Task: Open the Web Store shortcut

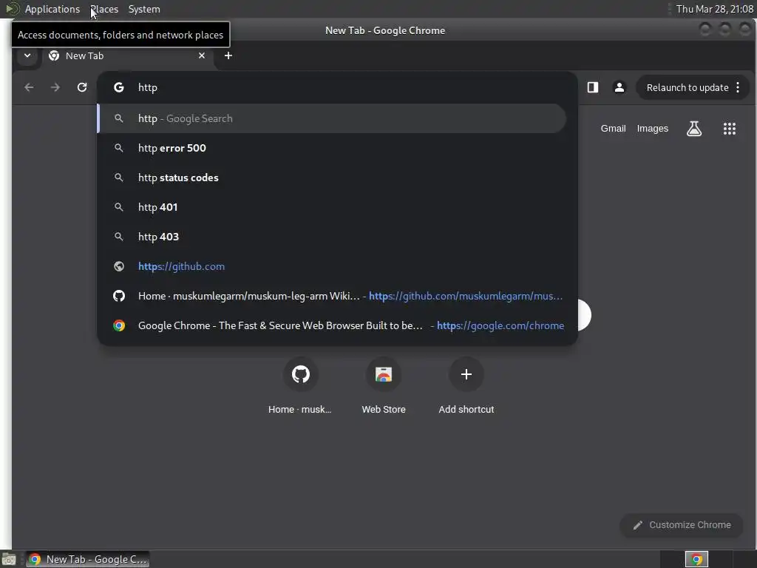Action: coord(384,387)
